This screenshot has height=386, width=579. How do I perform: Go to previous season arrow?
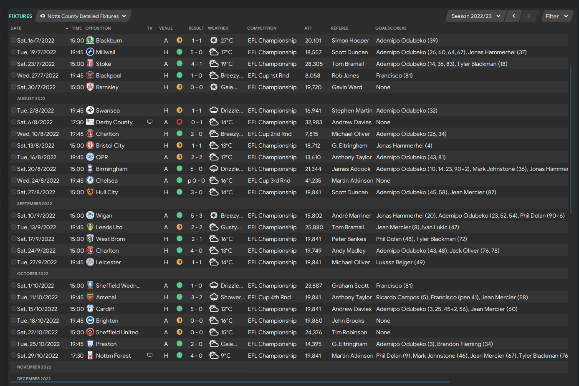(x=514, y=16)
